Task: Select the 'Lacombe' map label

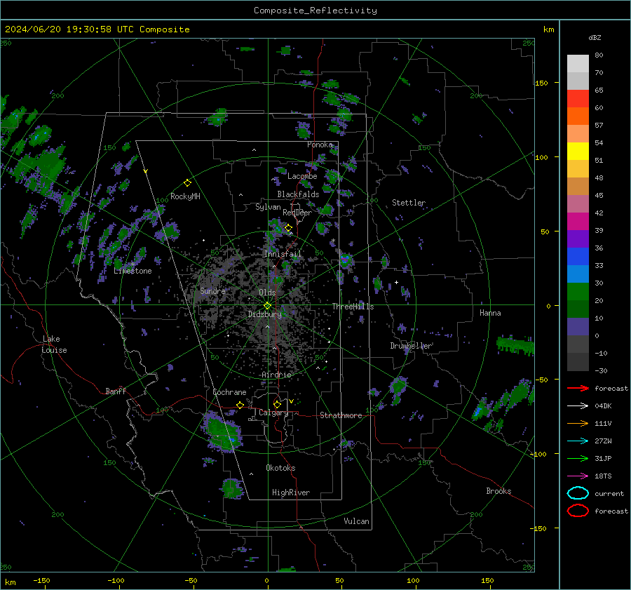Action: pyautogui.click(x=302, y=176)
